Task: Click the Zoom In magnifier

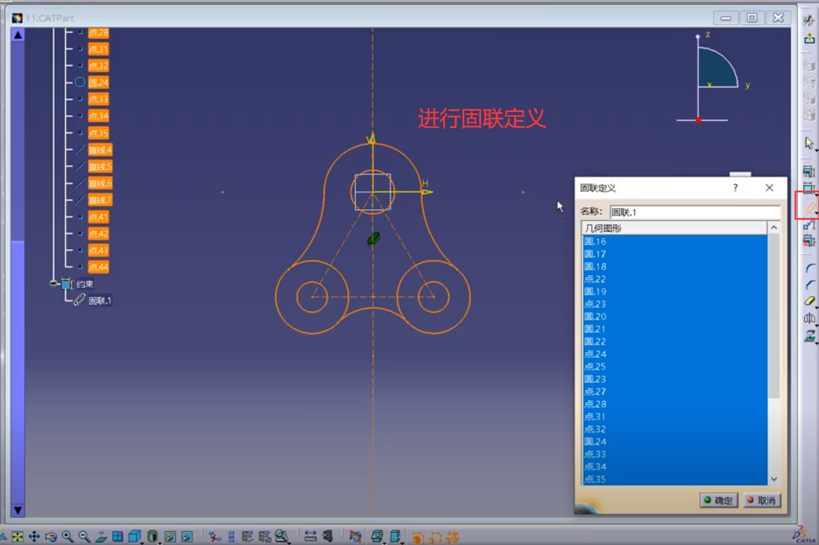Action: (x=67, y=537)
